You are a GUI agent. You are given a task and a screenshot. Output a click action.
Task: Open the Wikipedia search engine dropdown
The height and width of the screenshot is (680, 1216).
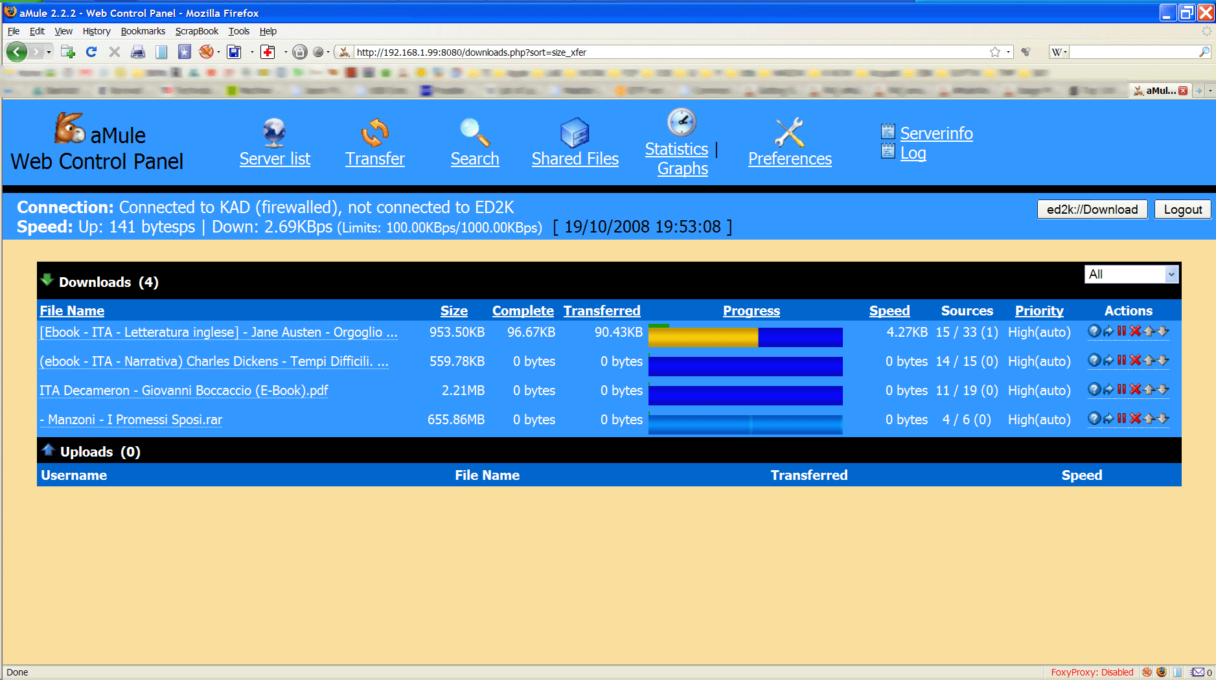coord(1059,52)
